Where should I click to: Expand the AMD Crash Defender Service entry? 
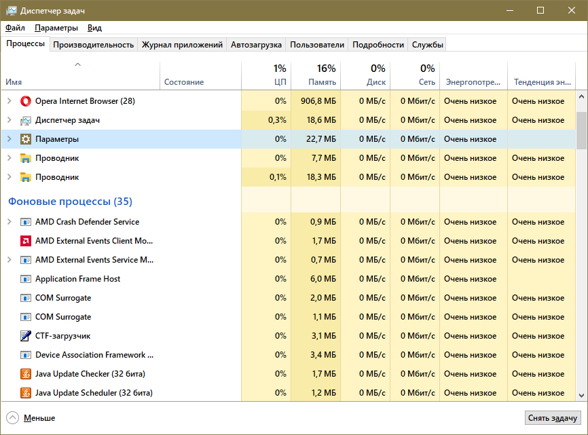[x=9, y=222]
